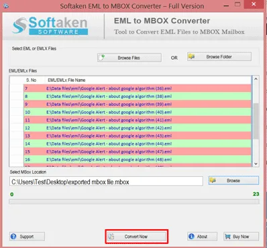Click the Softaken Software logo
This screenshot has width=267, height=248.
point(50,26)
